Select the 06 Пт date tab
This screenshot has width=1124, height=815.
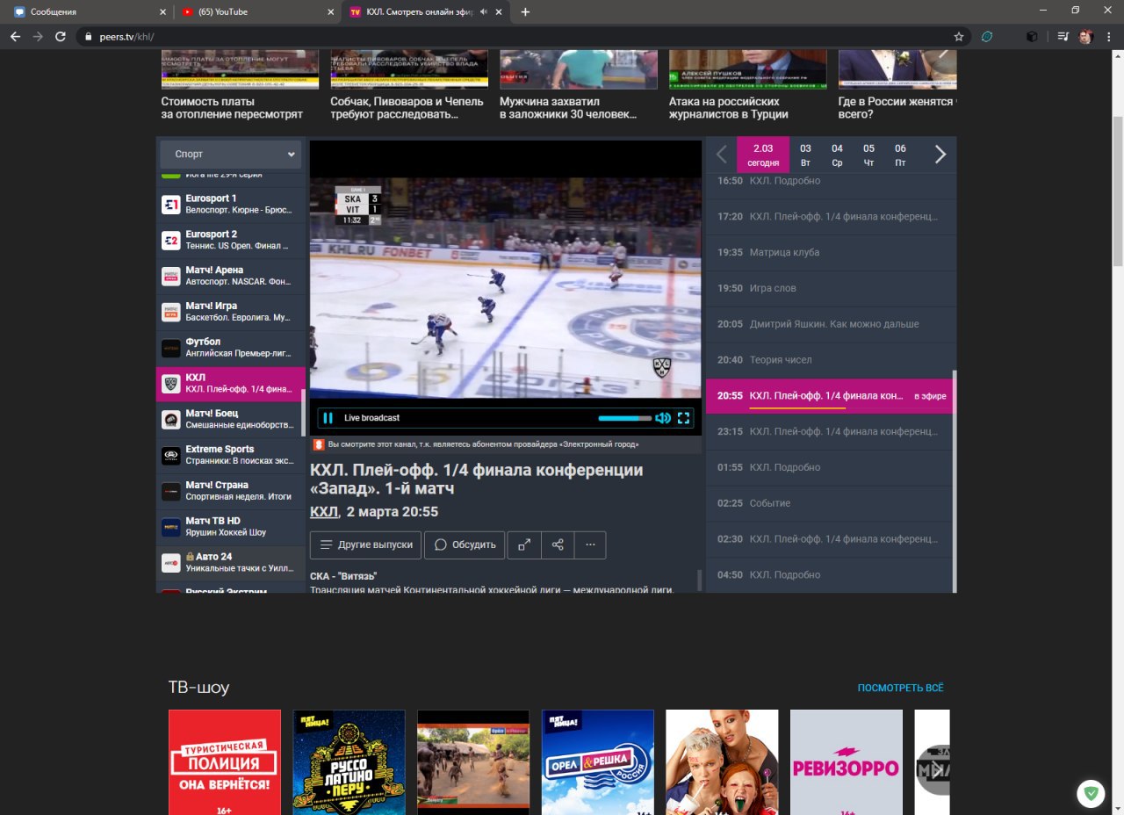pyautogui.click(x=900, y=155)
